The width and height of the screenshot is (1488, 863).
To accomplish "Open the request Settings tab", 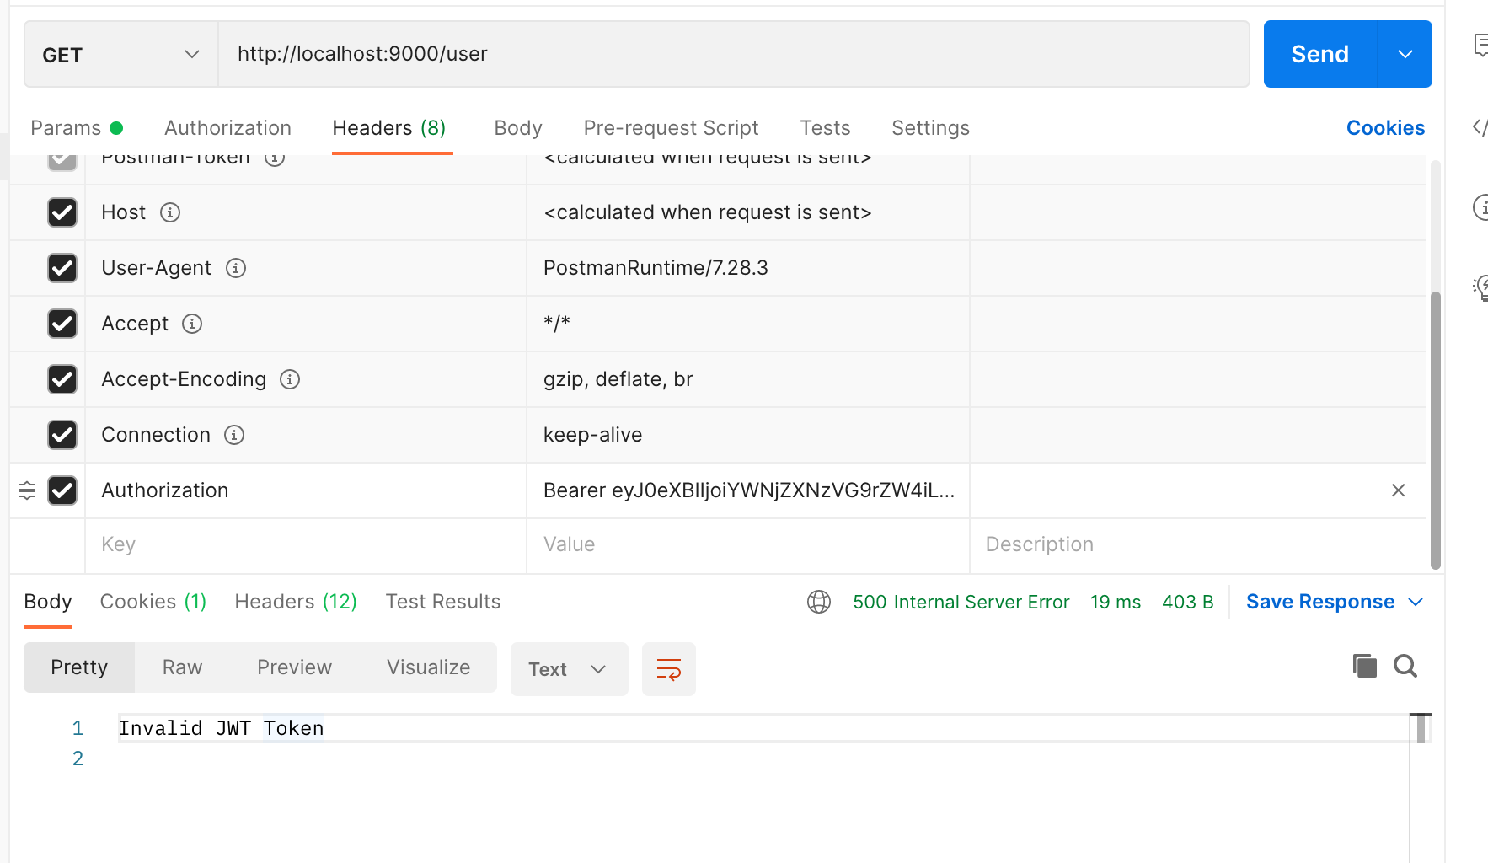I will tap(930, 128).
